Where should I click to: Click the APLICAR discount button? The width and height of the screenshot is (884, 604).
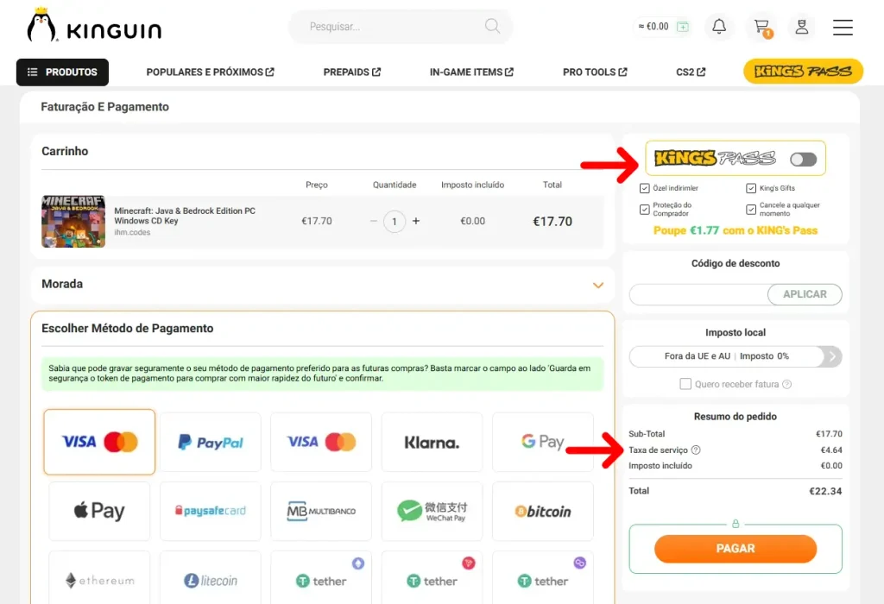coord(805,295)
